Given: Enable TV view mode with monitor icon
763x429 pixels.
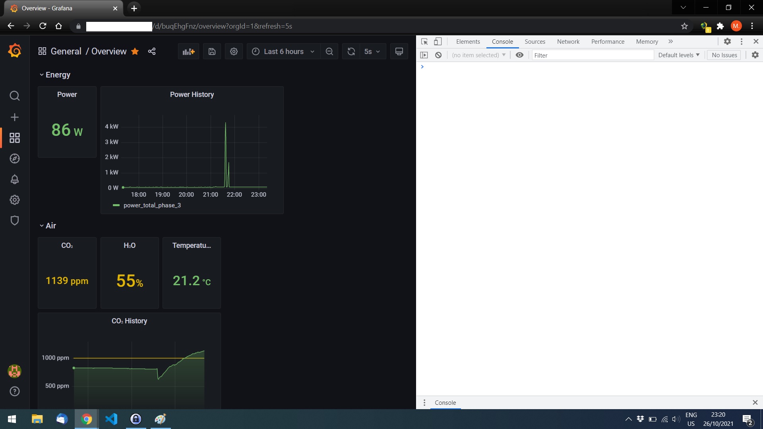Looking at the screenshot, I should pos(399,51).
